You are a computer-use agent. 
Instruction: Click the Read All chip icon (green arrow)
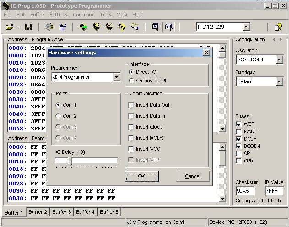(83, 27)
